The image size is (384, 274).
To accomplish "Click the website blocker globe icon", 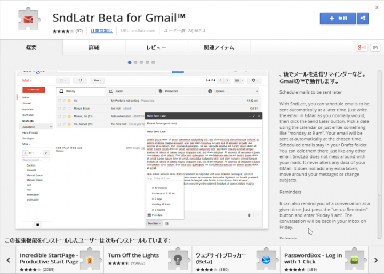I will pyautogui.click(x=266, y=259).
